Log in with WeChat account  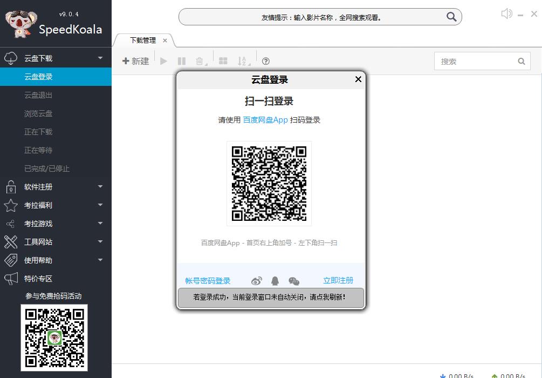coord(294,280)
